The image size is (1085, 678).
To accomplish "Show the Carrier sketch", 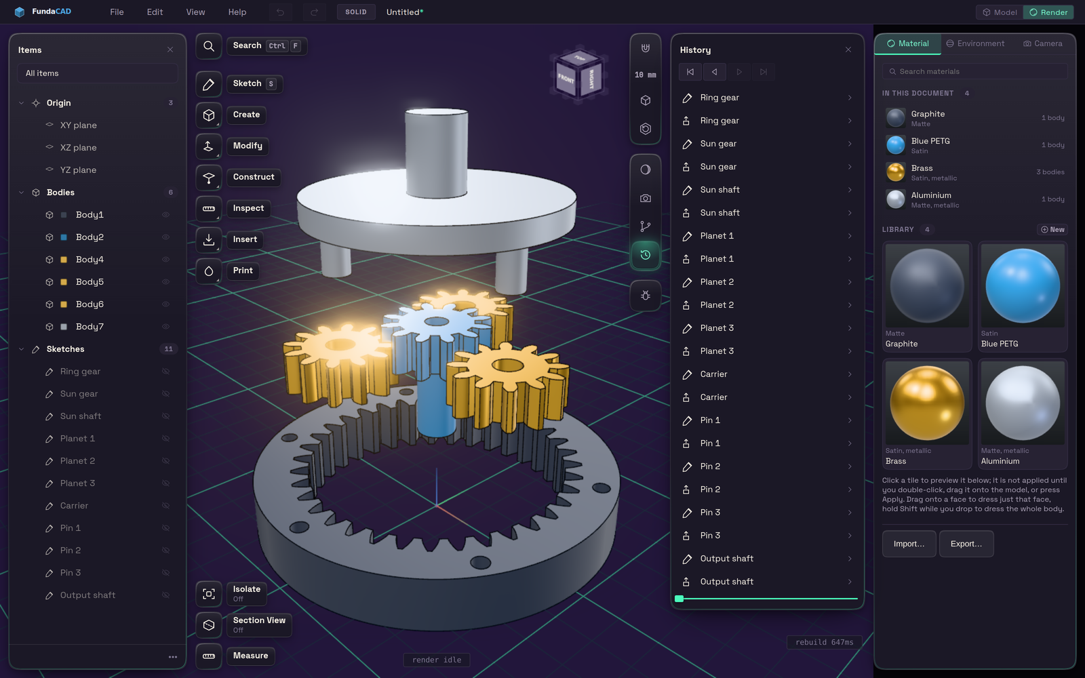I will (x=165, y=506).
